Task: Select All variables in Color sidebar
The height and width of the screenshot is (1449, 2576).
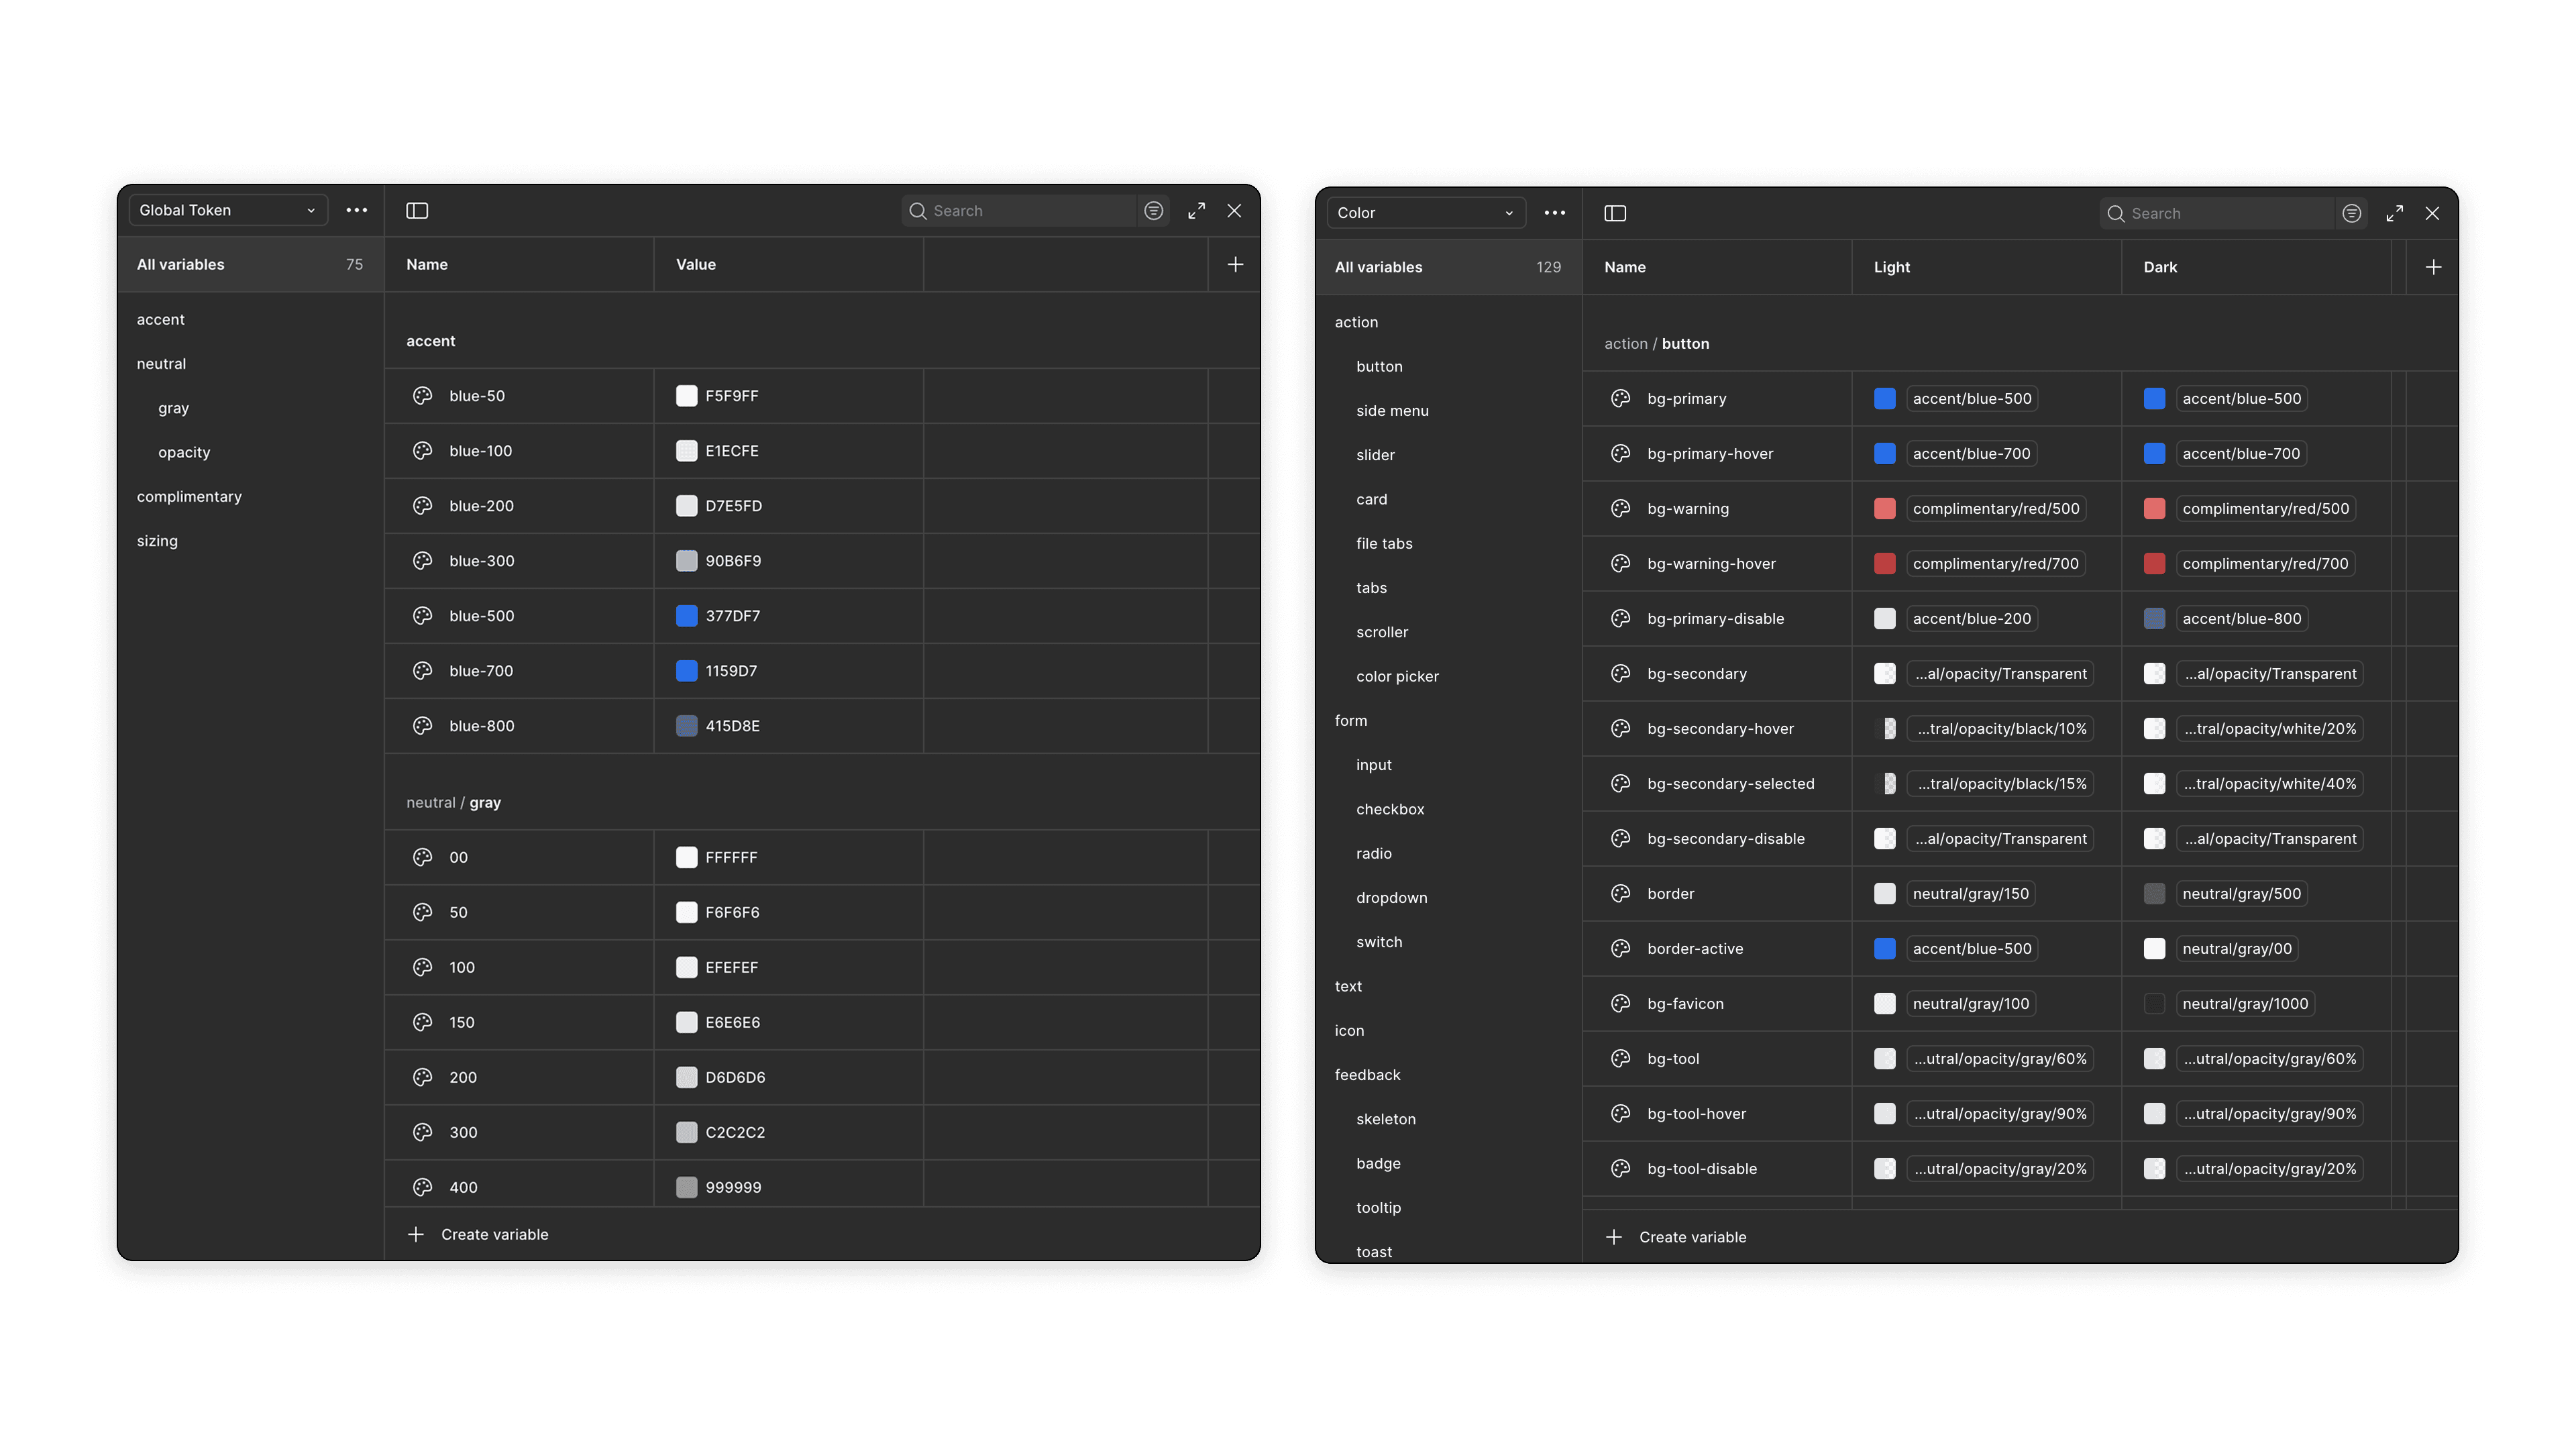Action: pyautogui.click(x=1448, y=267)
